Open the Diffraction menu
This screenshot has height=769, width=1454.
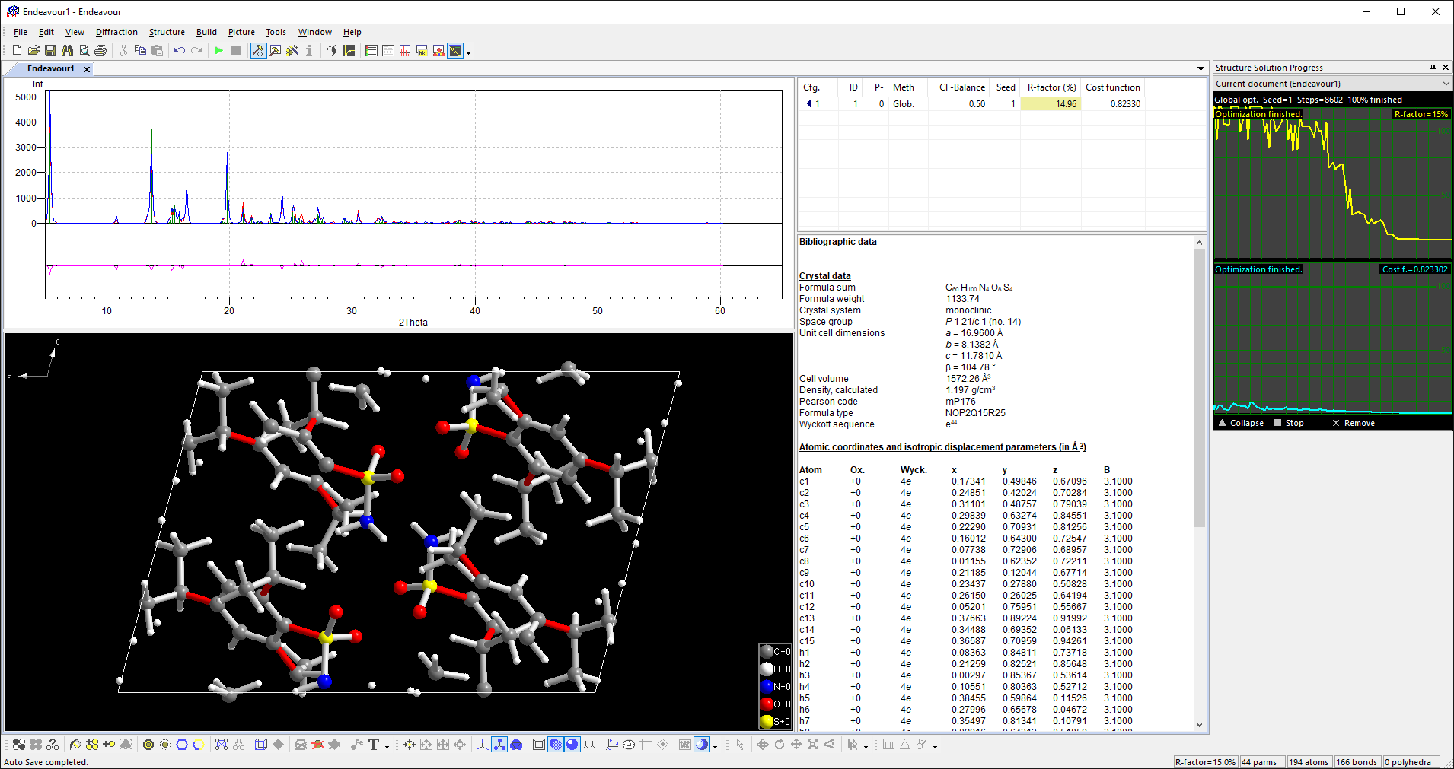116,32
